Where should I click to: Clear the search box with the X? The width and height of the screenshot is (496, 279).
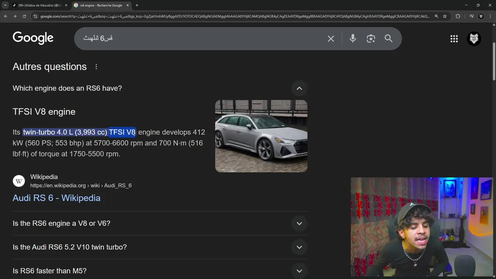[x=331, y=39]
